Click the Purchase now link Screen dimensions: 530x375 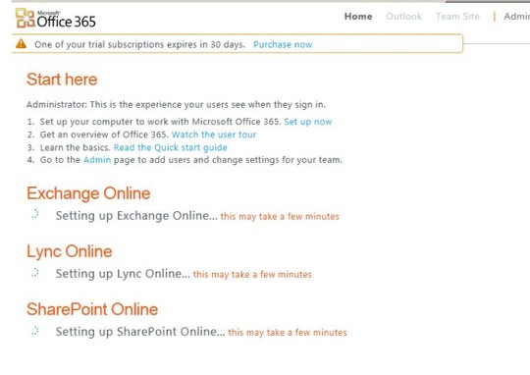click(283, 44)
